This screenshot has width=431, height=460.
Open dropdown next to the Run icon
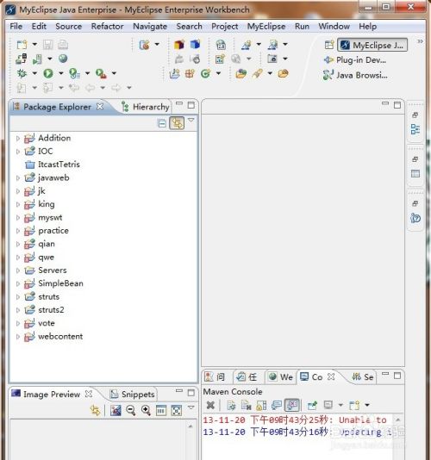[61, 73]
